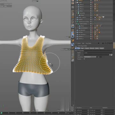Toggle the red visibility dots for panties.2
The image size is (115, 115).
[x=92, y=39]
